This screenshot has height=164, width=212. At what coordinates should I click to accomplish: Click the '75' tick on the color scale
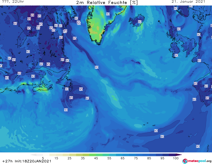click(x=136, y=158)
